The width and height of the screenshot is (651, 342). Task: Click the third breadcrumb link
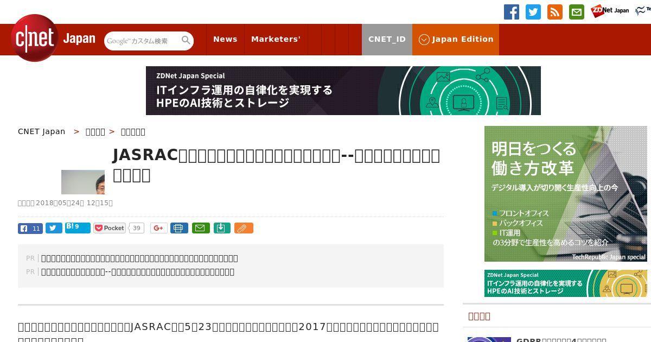click(133, 131)
